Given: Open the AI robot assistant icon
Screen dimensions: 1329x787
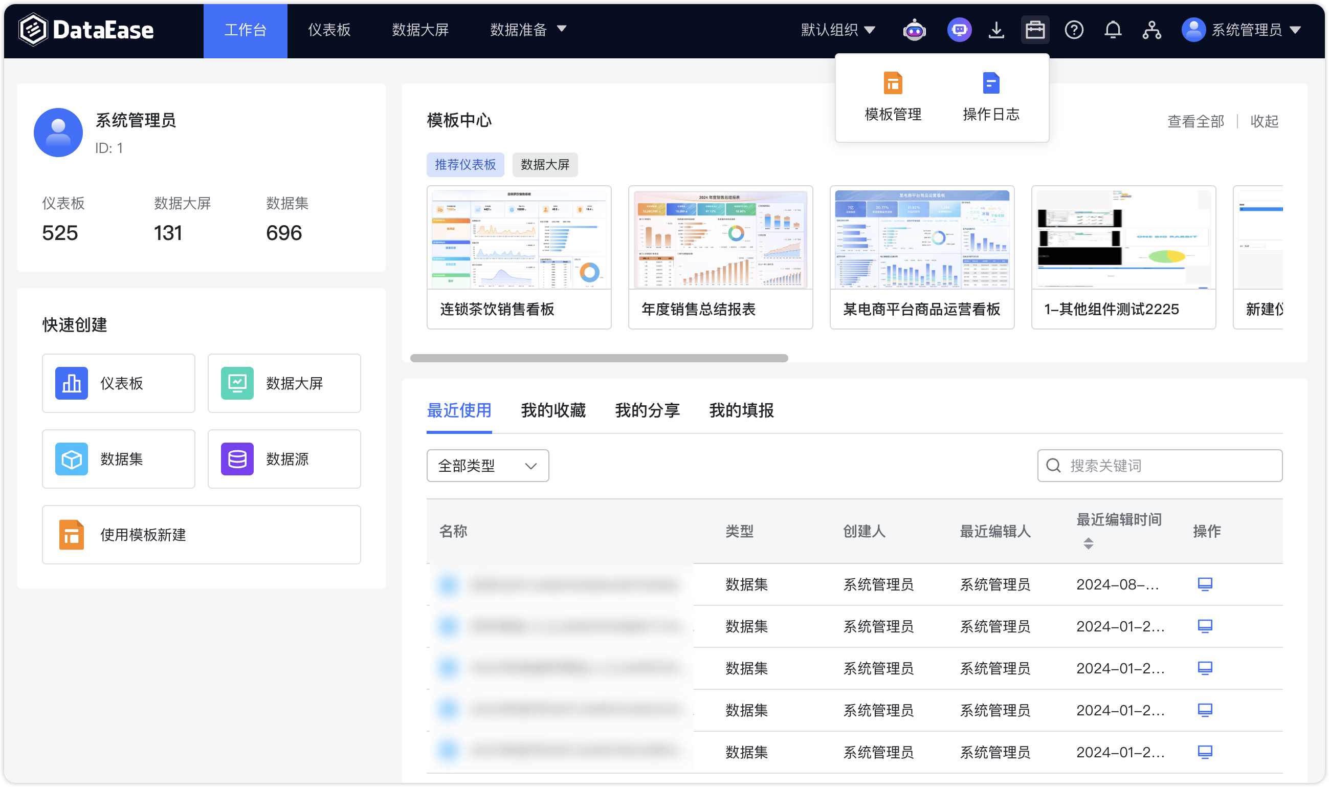Looking at the screenshot, I should [914, 30].
